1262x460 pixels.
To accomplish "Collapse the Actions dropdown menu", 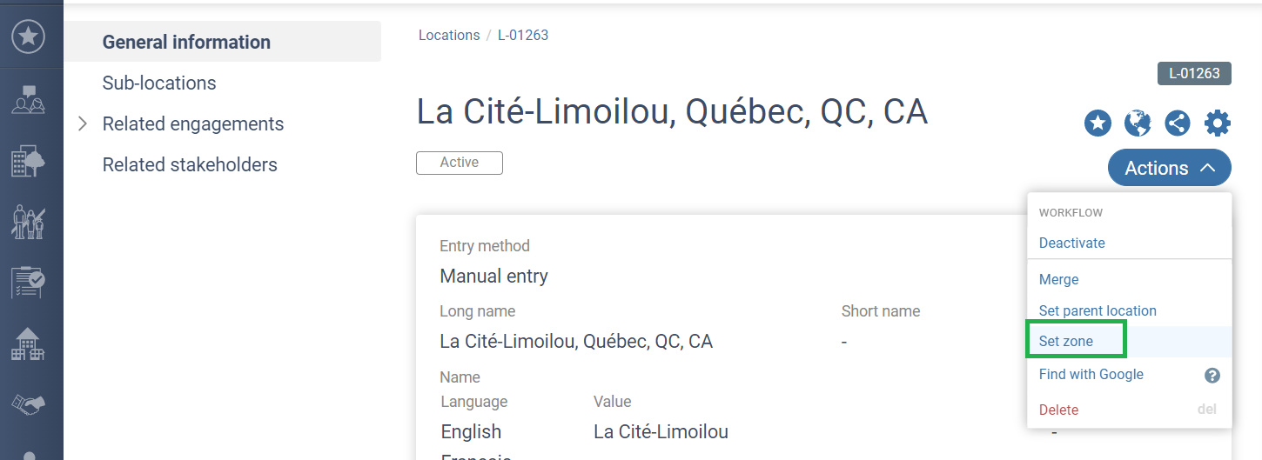I will tap(1170, 168).
